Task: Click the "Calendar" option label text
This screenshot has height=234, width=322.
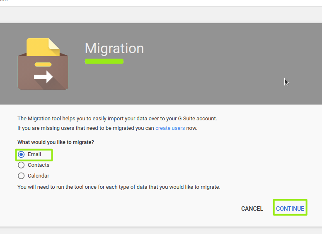Action: click(x=39, y=176)
